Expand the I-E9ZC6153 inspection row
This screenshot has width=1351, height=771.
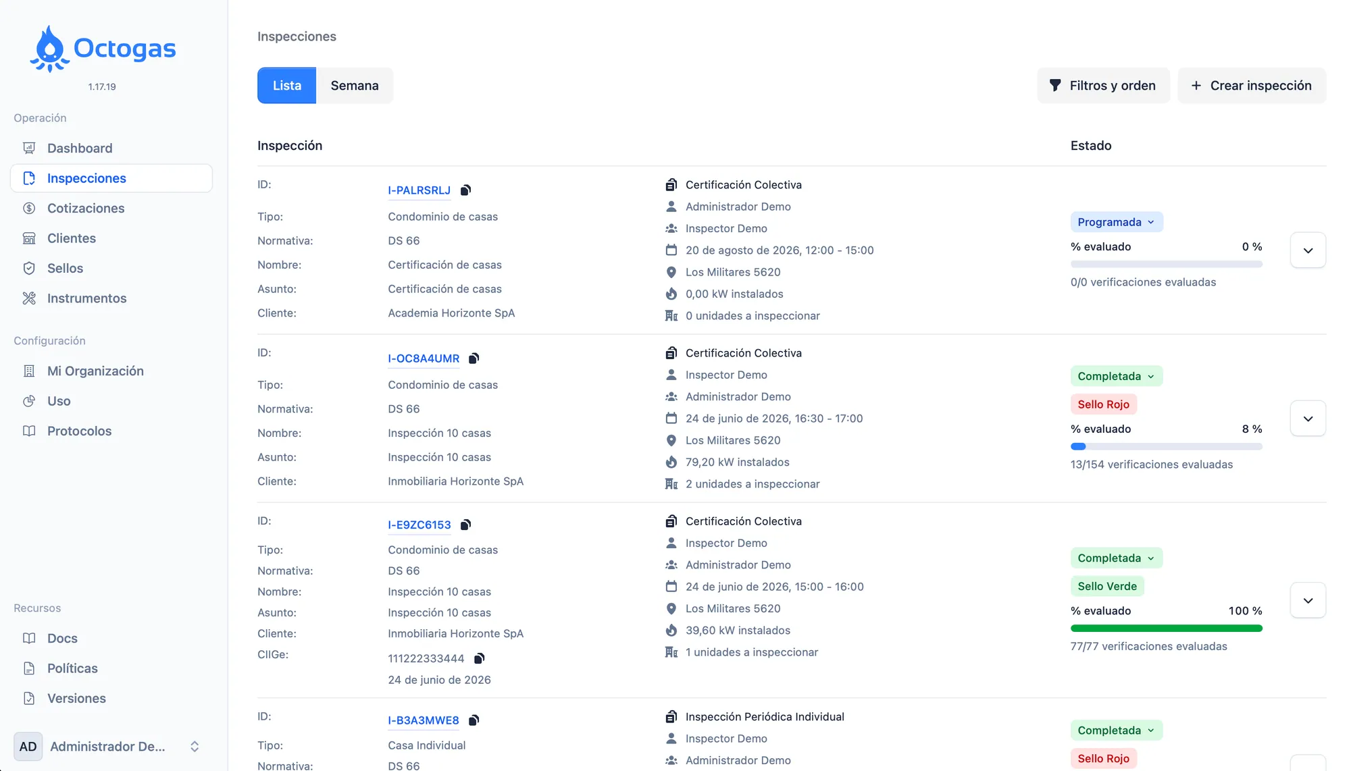click(1308, 600)
